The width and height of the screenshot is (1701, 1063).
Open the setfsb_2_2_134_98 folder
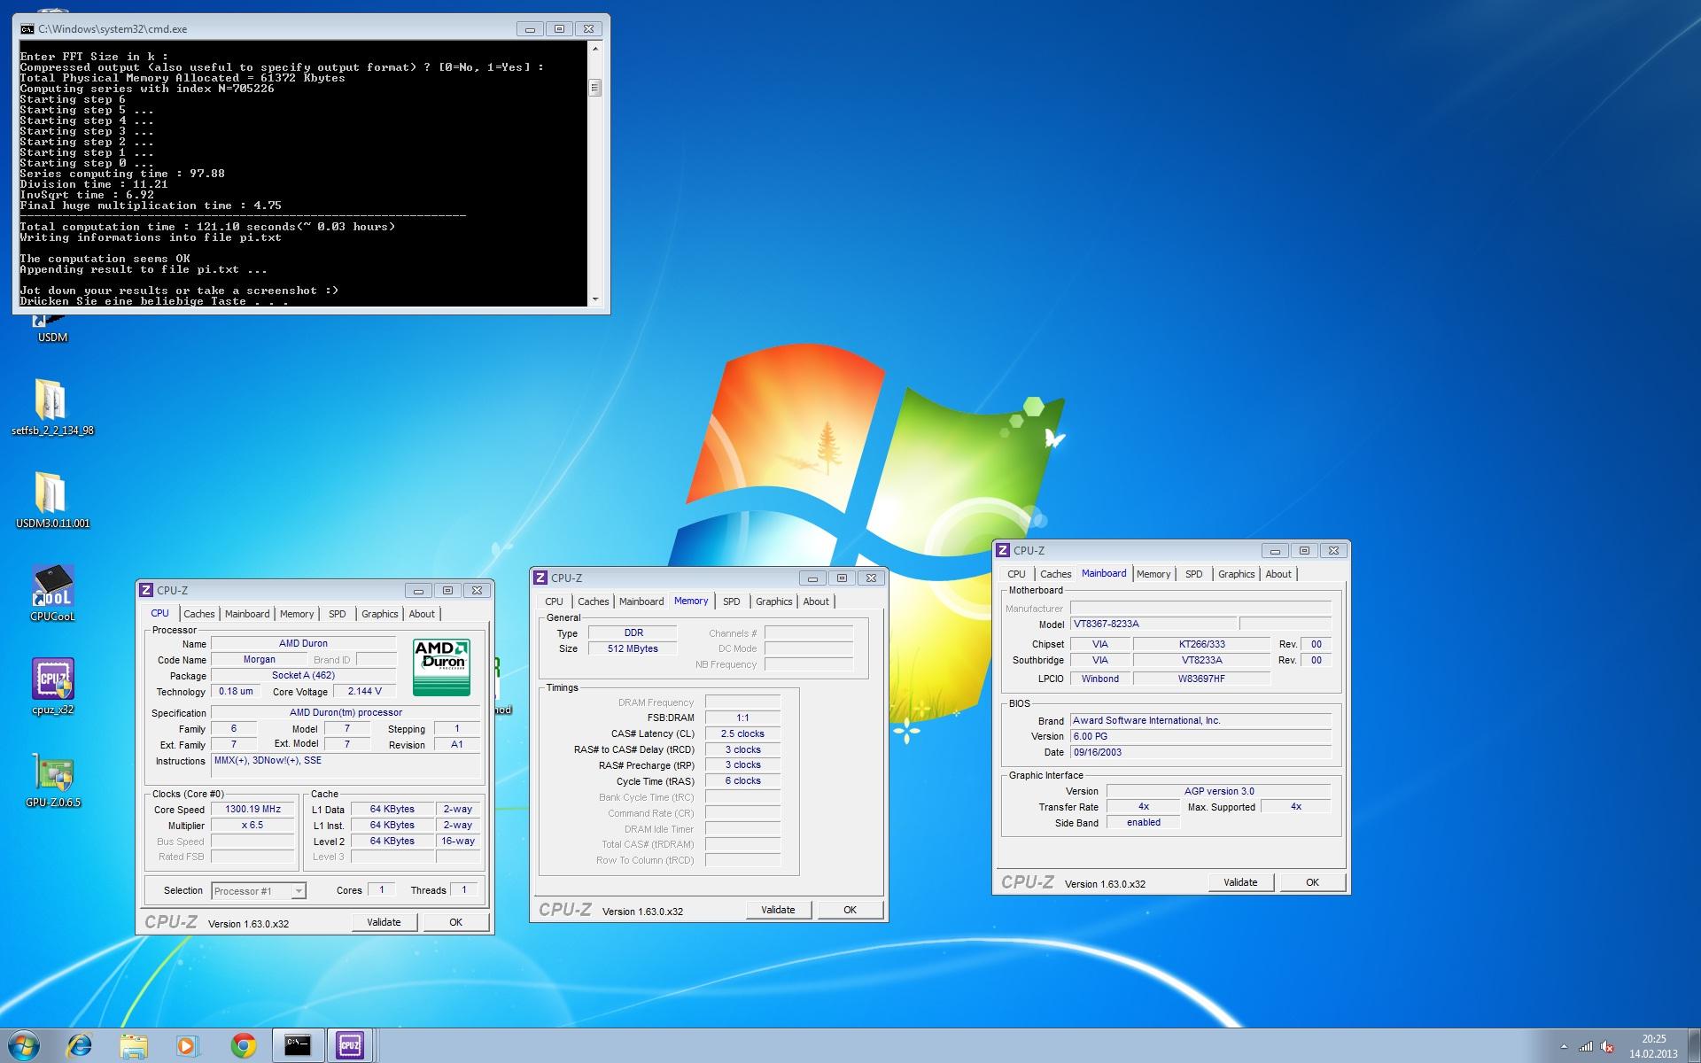tap(52, 407)
